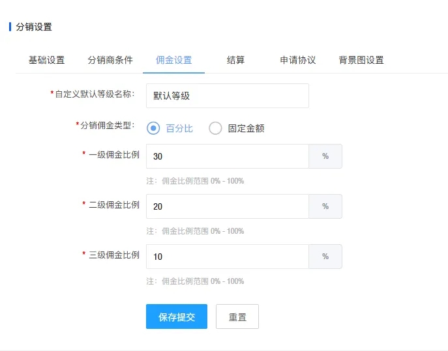The width and height of the screenshot is (448, 351).
Task: Select the 百分比 radio button
Action: pos(154,128)
